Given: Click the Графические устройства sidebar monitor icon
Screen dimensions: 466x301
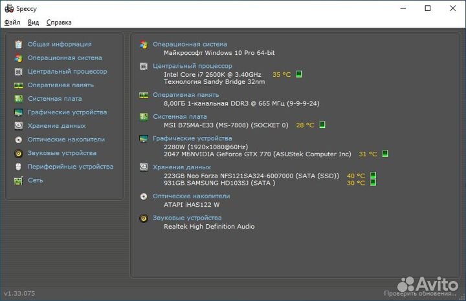Looking at the screenshot, I should (18, 112).
